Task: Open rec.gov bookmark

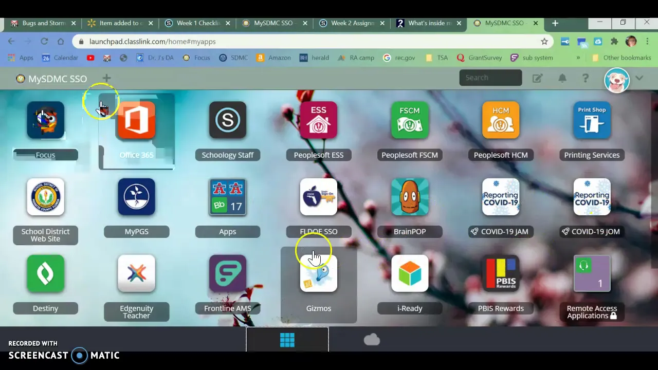Action: pos(399,58)
